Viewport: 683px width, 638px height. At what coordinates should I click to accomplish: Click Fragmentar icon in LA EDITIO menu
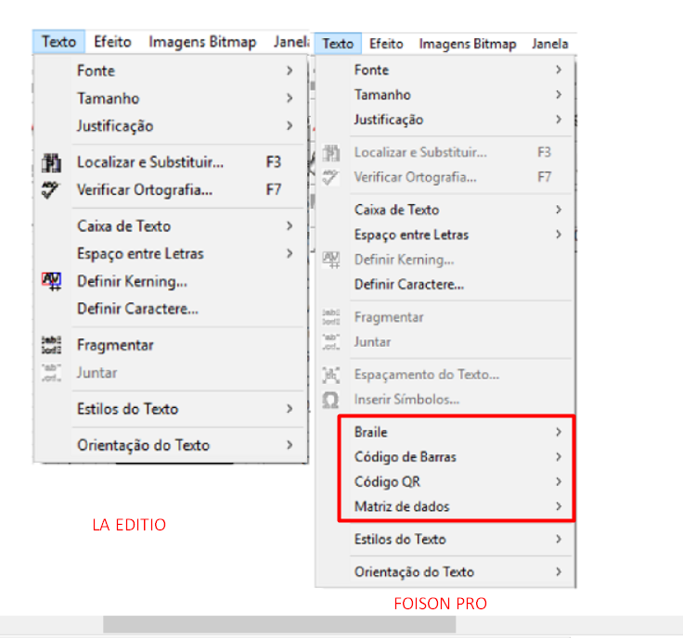[x=51, y=345]
